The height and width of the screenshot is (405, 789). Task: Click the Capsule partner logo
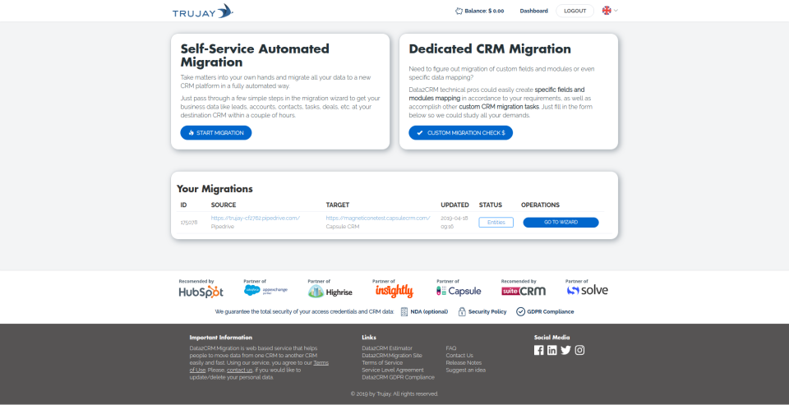(x=459, y=291)
